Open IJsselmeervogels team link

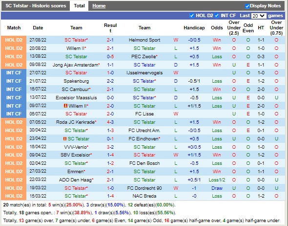tap(144, 73)
